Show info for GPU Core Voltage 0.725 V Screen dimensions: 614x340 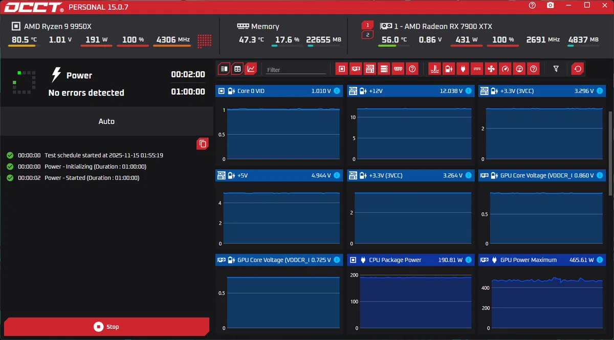337,260
